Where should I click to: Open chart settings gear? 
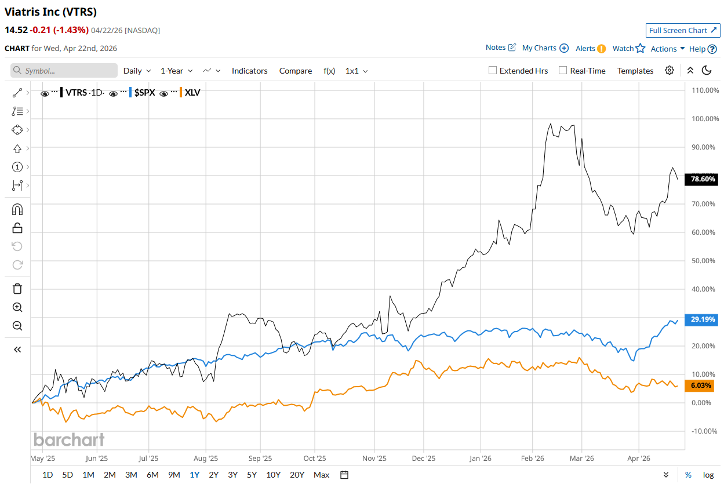click(x=670, y=71)
